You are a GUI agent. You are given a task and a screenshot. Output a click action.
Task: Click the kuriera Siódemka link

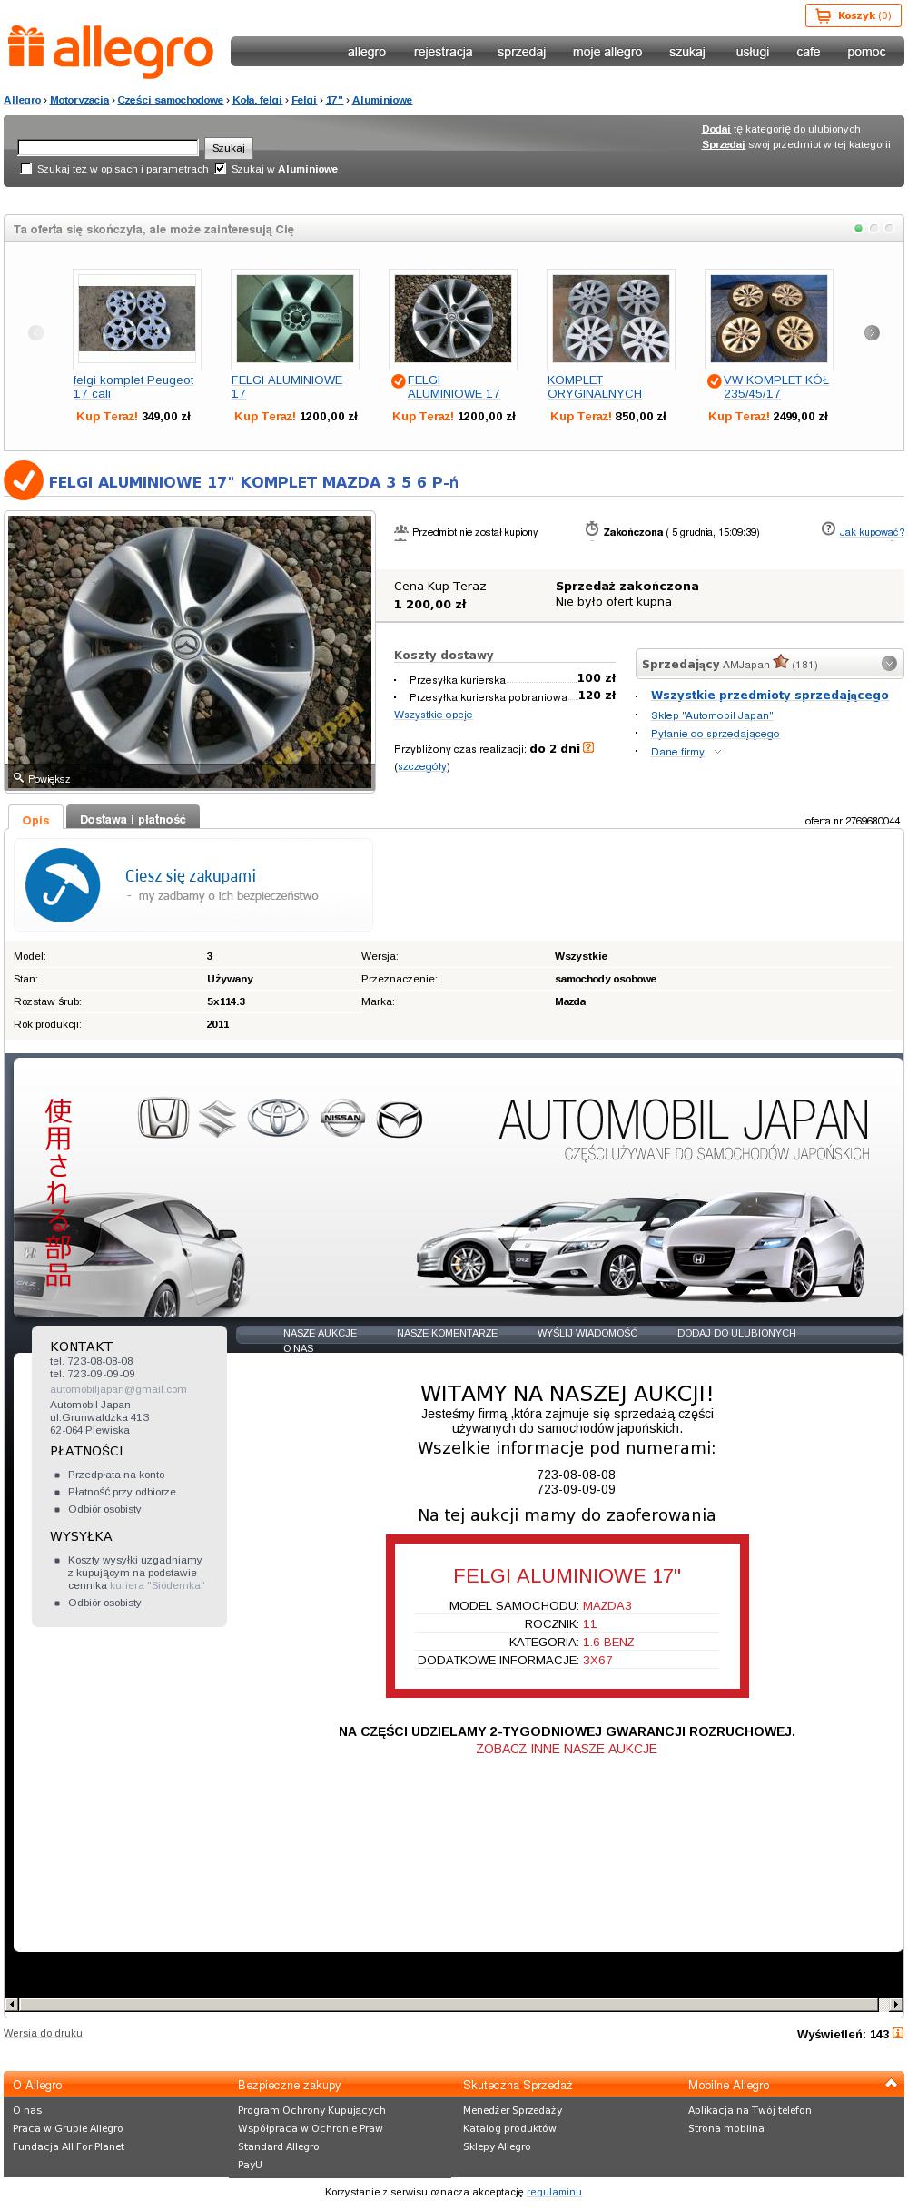[x=157, y=1585]
